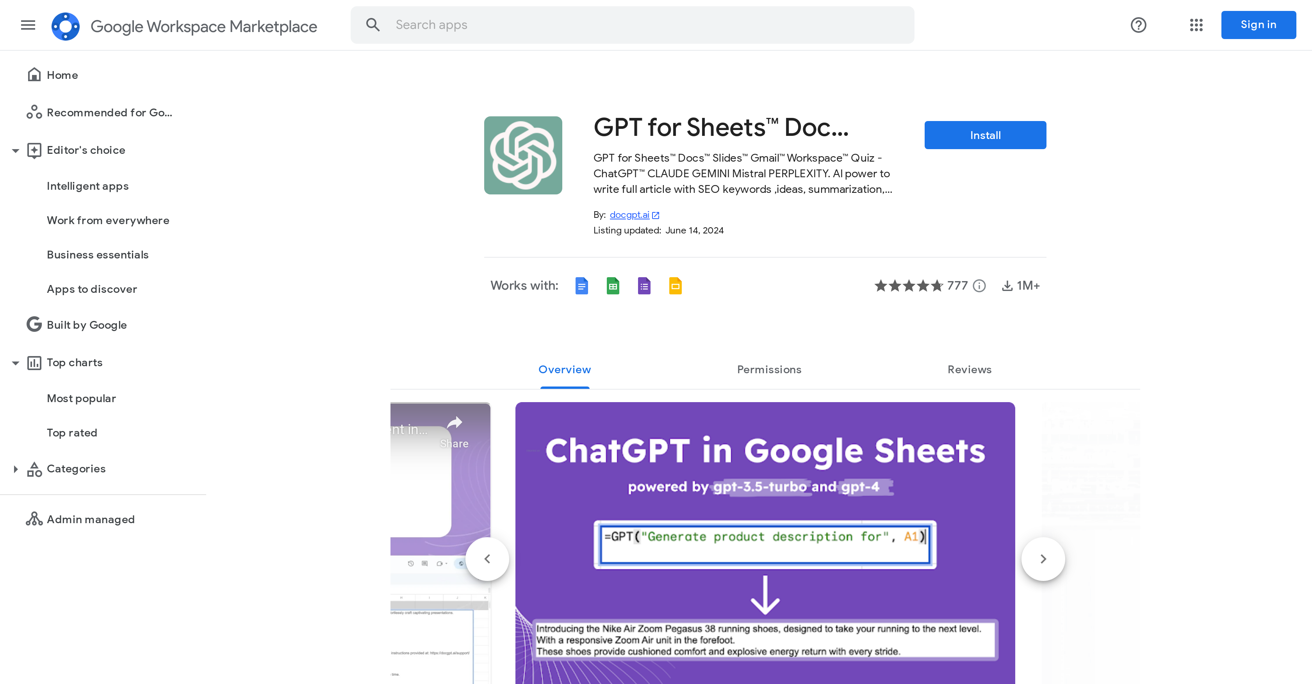1312x684 pixels.
Task: Click the Install button for GPT for Sheets
Action: 985,135
